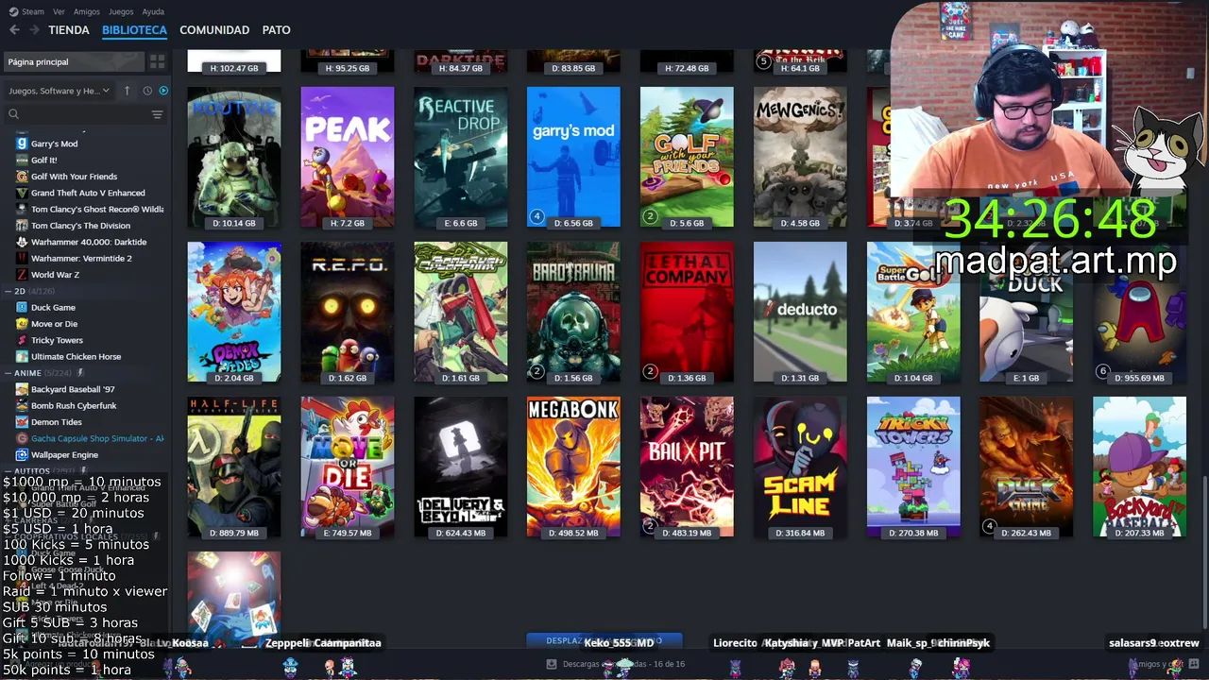1209x680 pixels.
Task: Select Golf It! in the sidebar
Action: 43,160
